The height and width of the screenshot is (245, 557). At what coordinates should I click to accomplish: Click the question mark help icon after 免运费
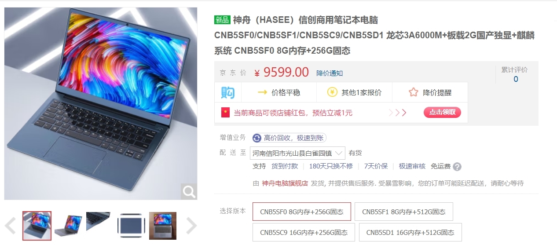click(x=457, y=167)
